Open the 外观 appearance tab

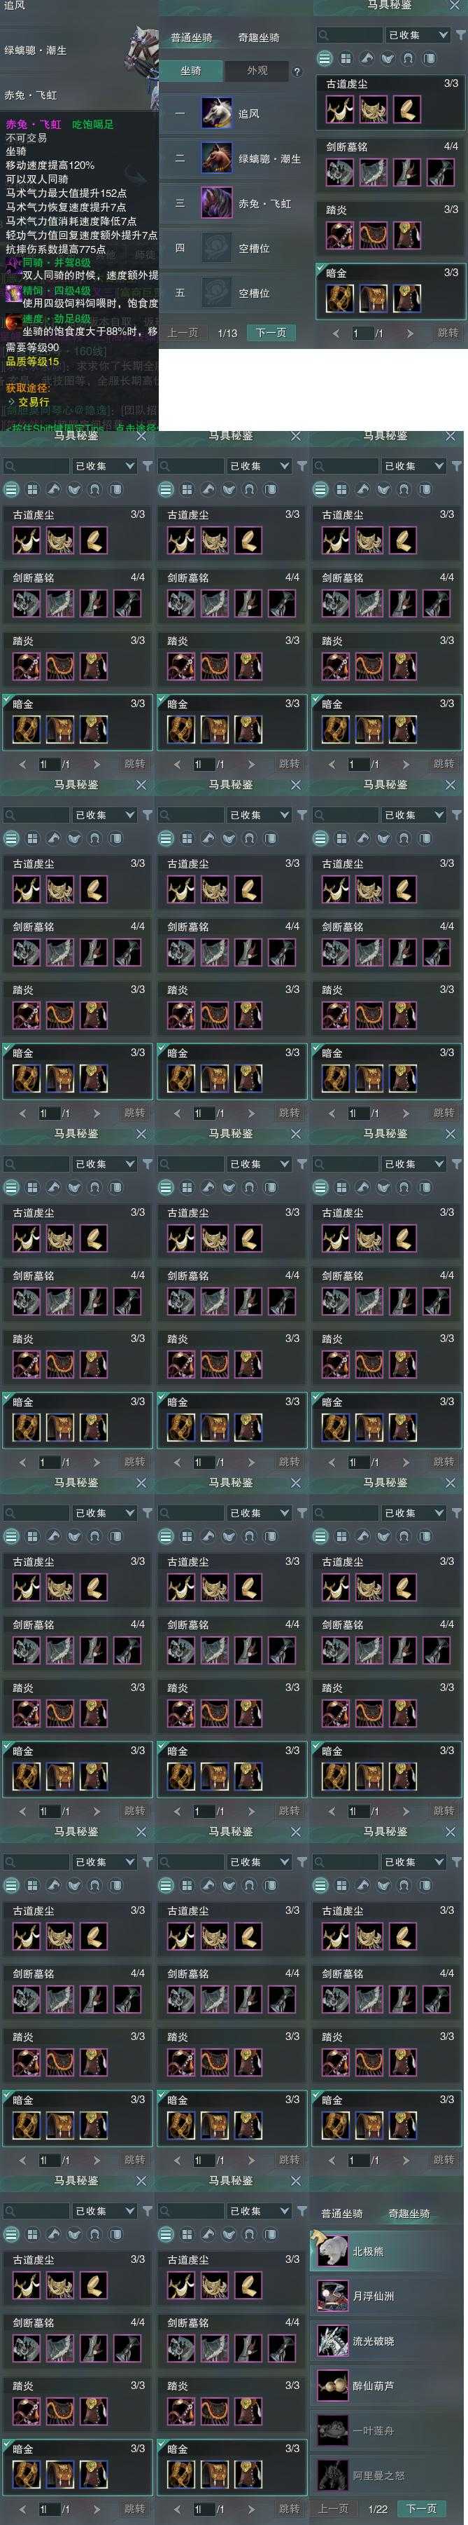(257, 71)
